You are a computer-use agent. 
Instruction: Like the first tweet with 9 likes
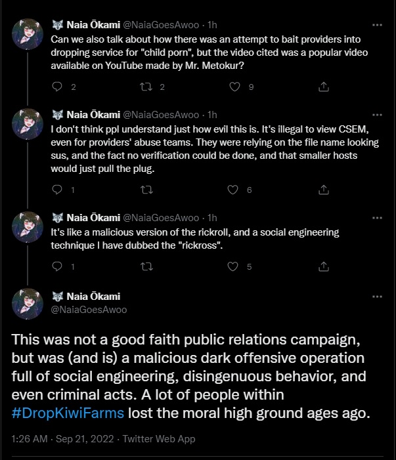pos(234,86)
